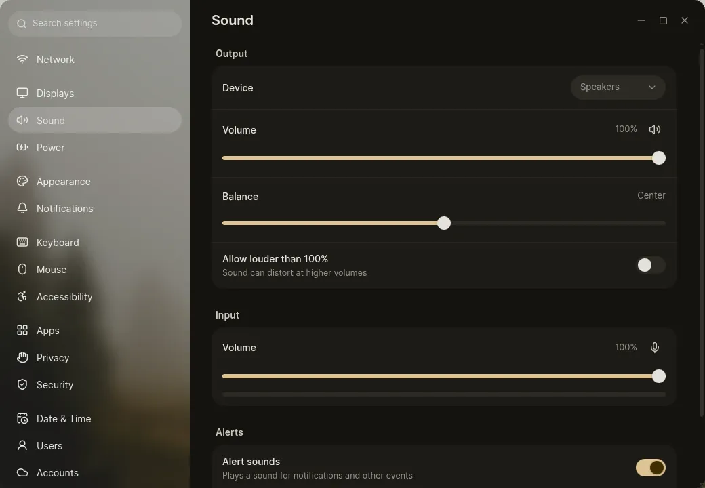The height and width of the screenshot is (488, 705).
Task: Click the Security shield icon
Action: click(22, 384)
